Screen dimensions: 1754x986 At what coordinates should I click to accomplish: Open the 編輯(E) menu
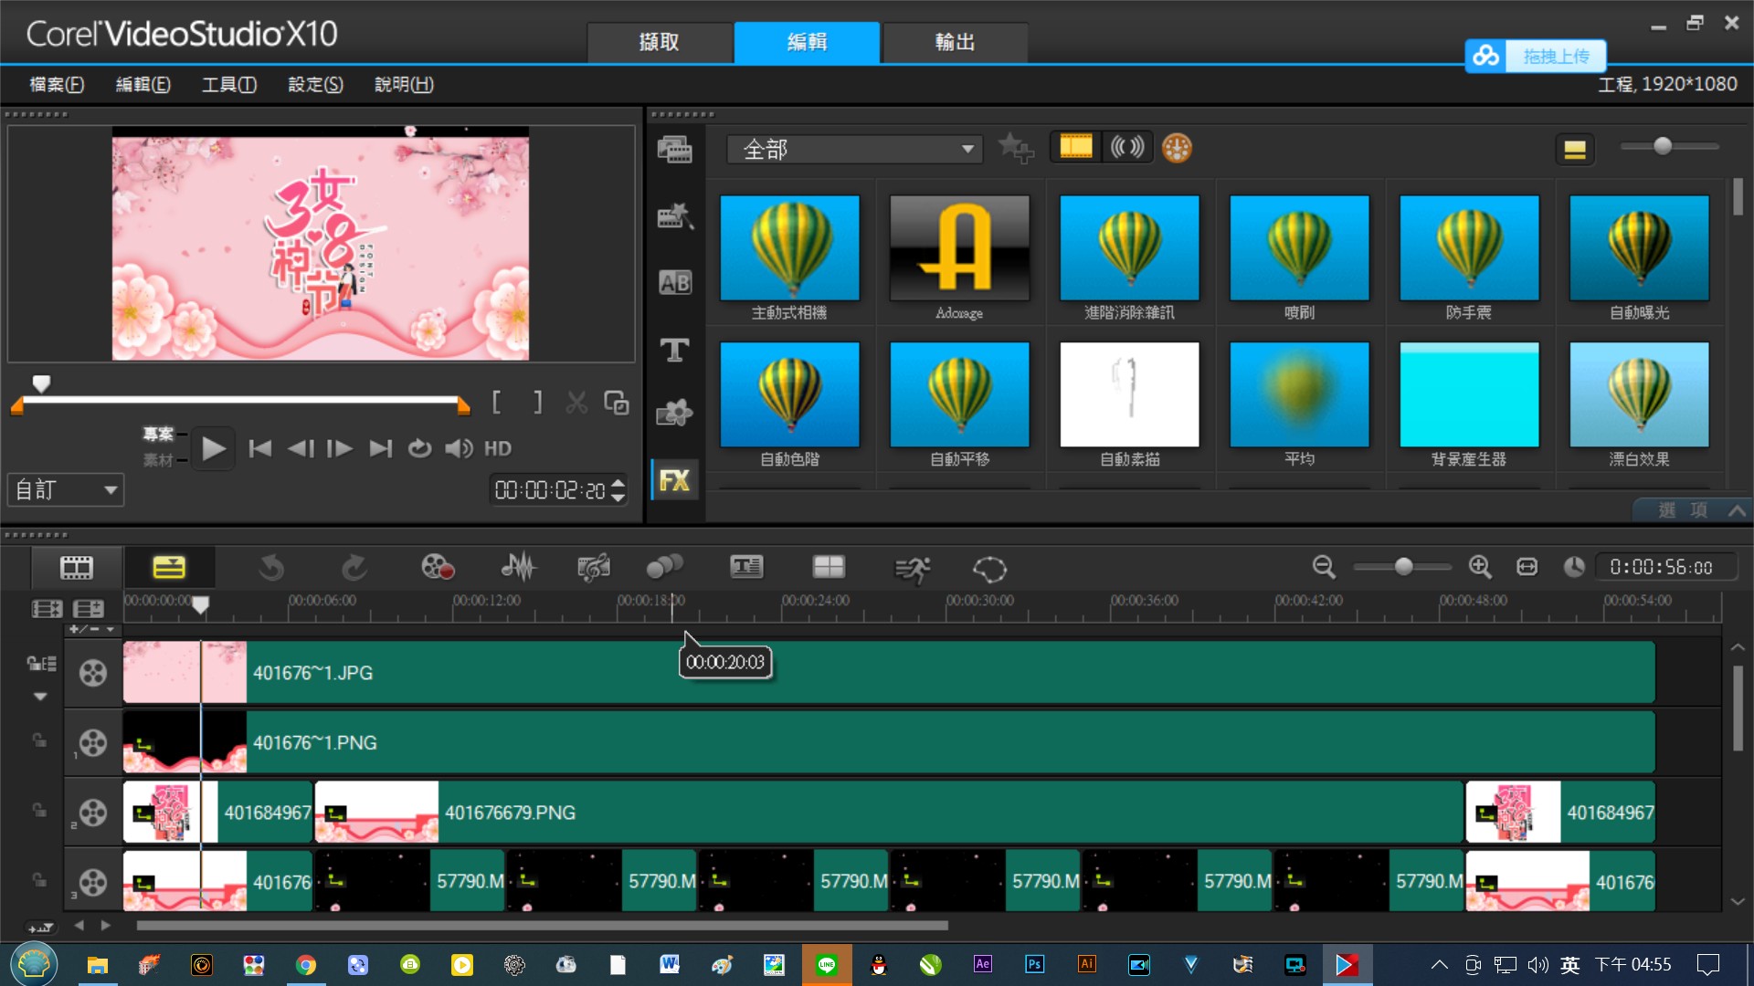point(143,84)
